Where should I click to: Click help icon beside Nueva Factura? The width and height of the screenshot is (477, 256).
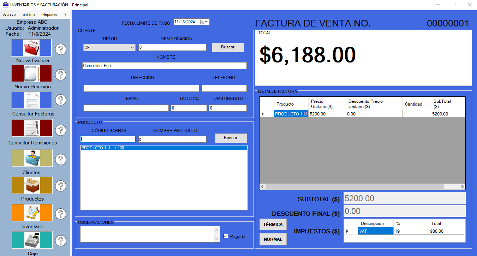point(61,49)
